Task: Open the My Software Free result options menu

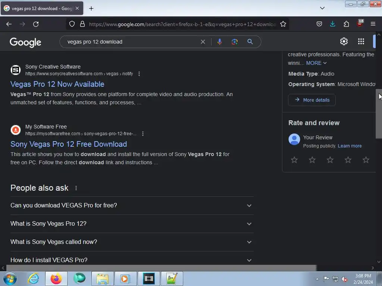Action: click(143, 134)
